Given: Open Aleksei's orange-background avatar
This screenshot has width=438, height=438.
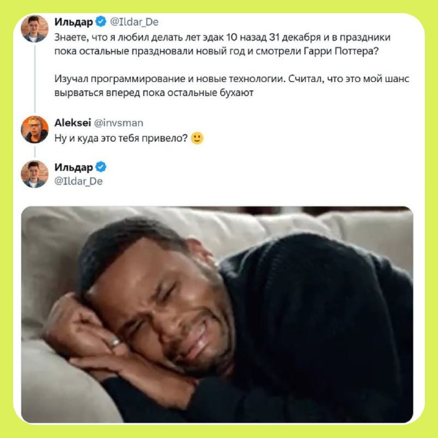Looking at the screenshot, I should coord(34,130).
